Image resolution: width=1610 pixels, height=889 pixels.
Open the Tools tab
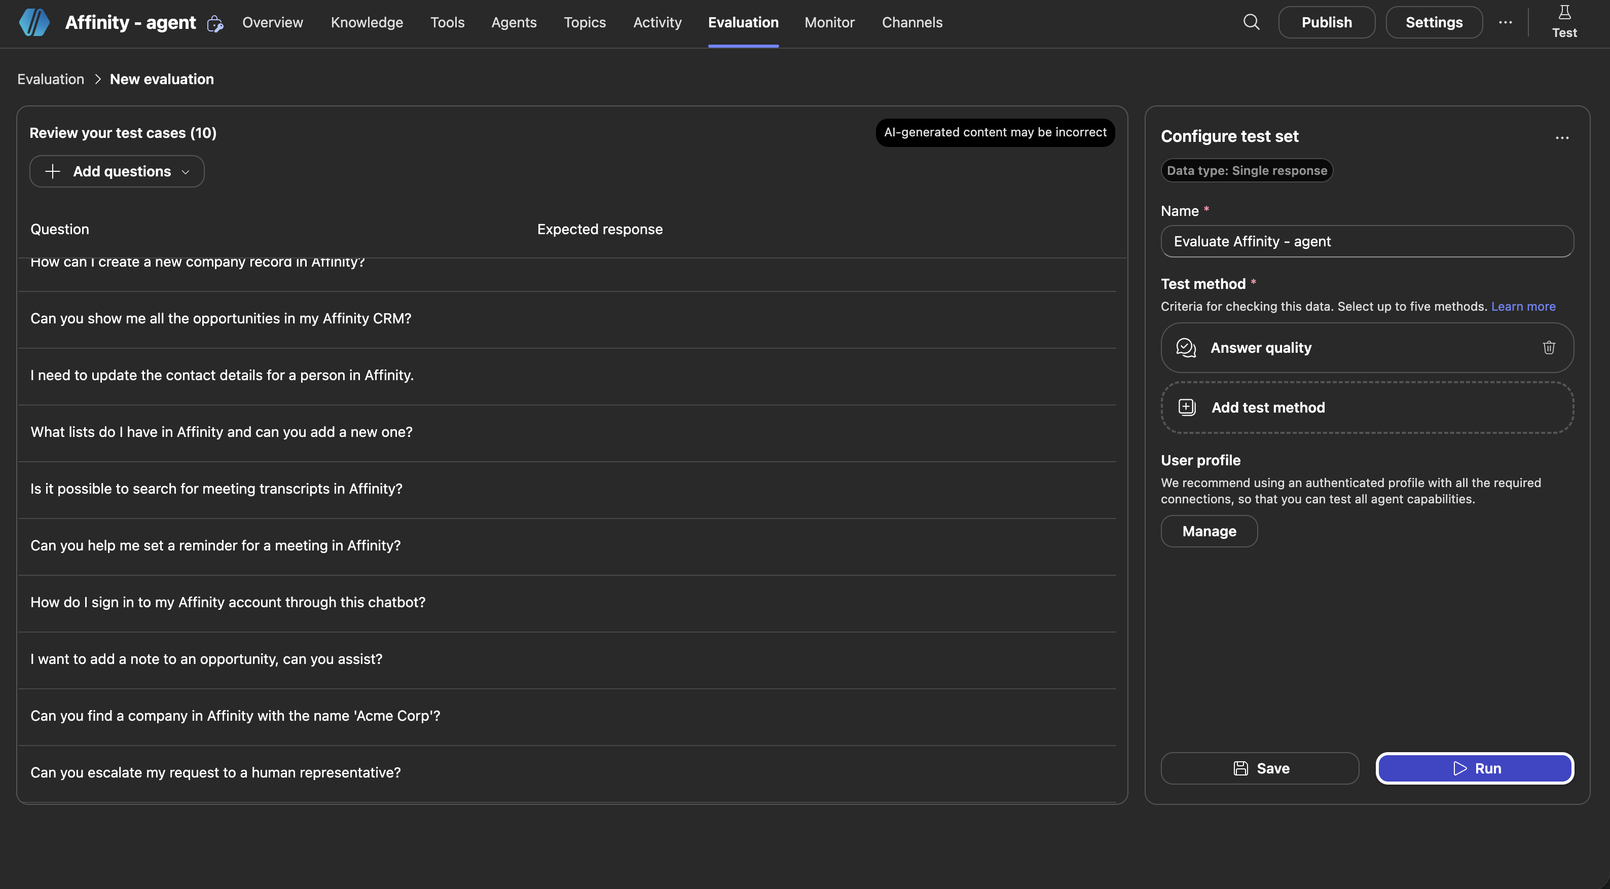[447, 22]
